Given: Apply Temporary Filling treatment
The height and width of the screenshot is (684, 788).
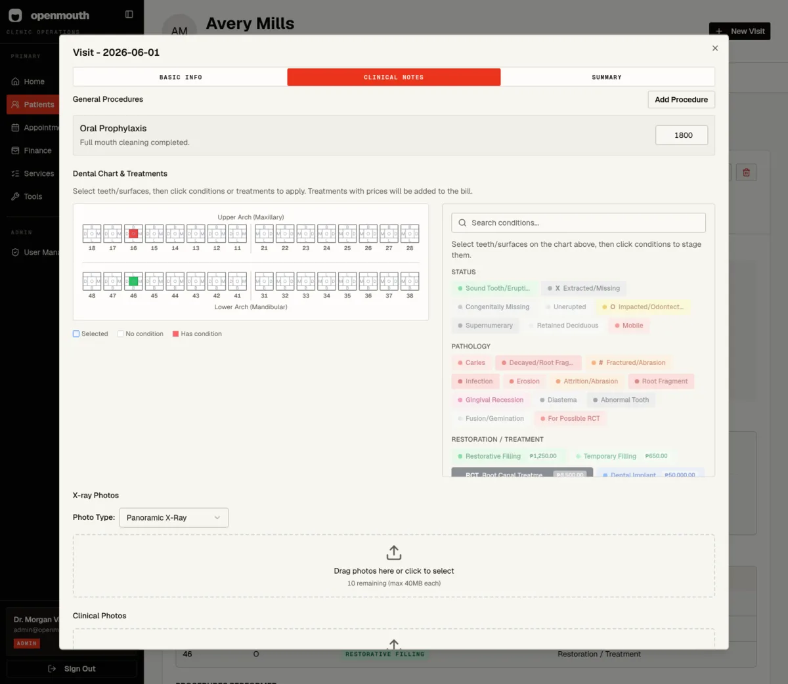Looking at the screenshot, I should [x=621, y=456].
